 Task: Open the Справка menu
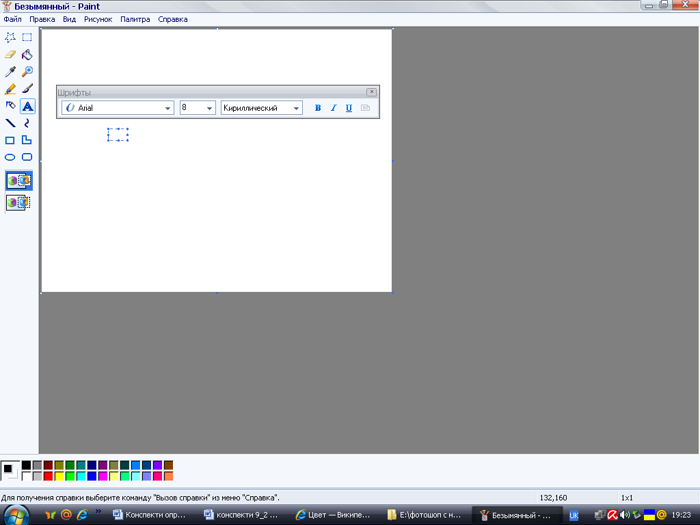click(172, 19)
